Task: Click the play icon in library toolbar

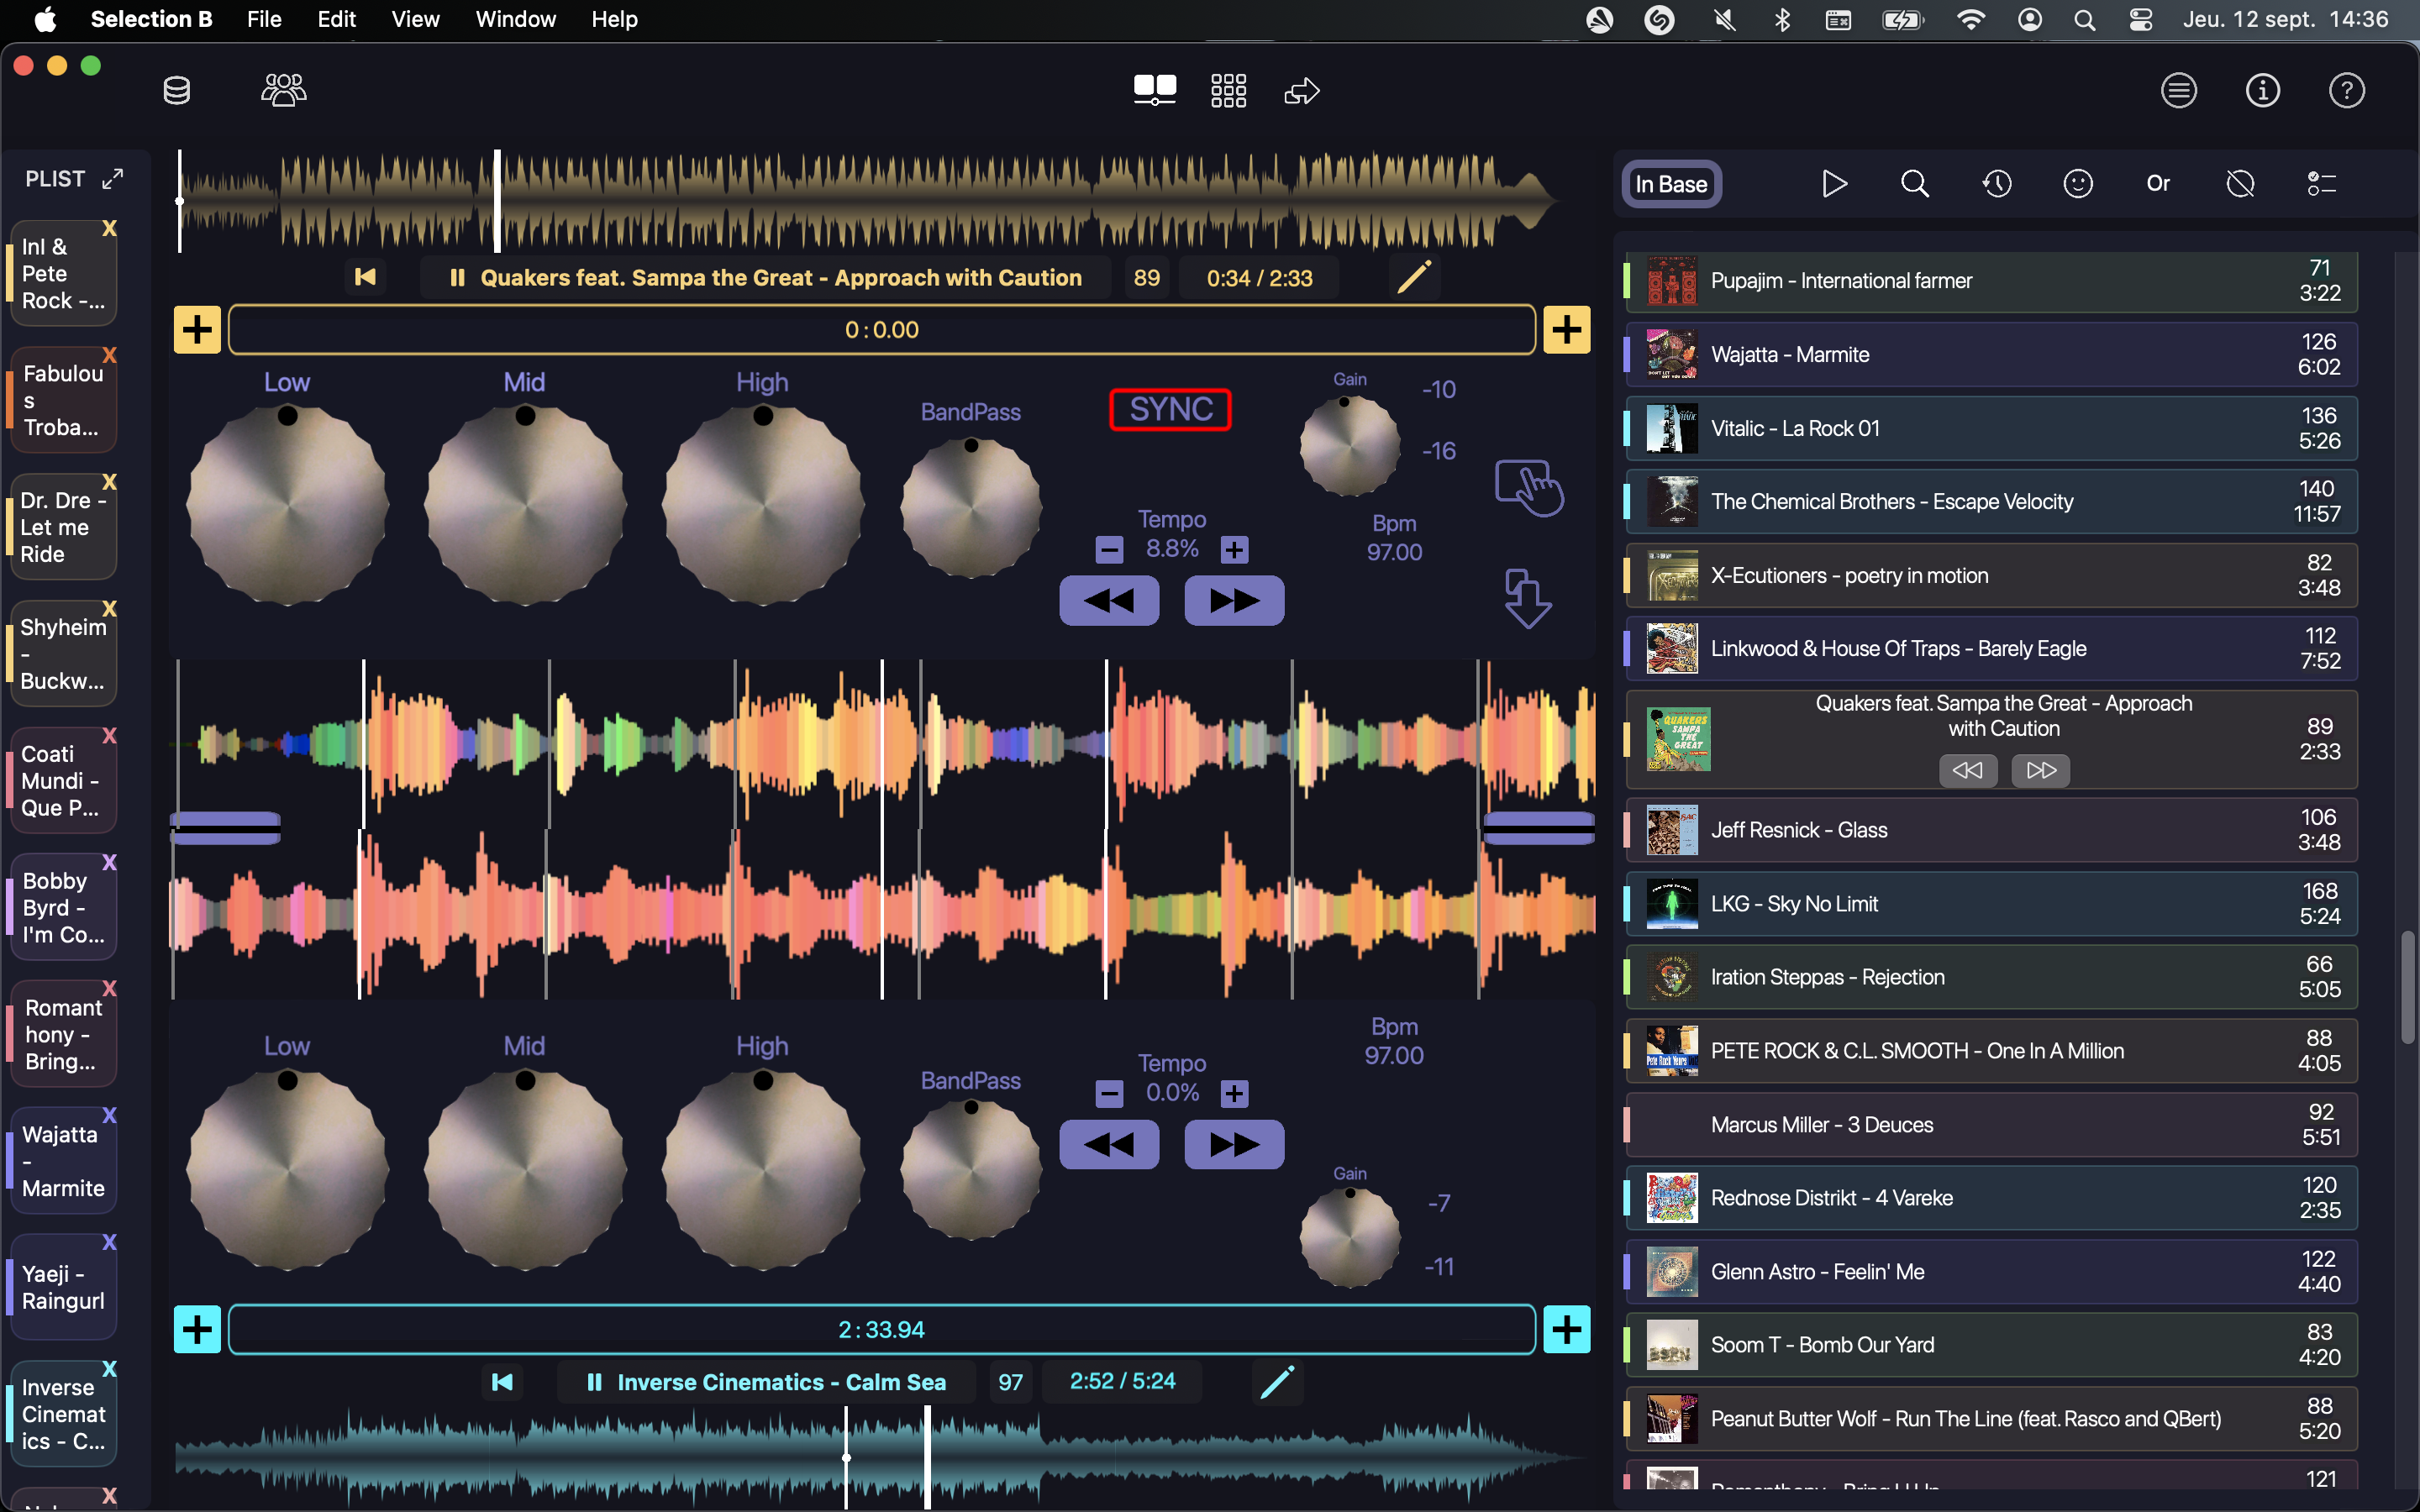Action: coord(1834,184)
